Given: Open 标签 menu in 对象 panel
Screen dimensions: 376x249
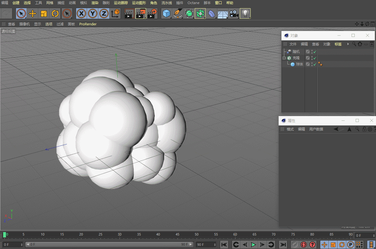Looking at the screenshot, I should (x=338, y=44).
